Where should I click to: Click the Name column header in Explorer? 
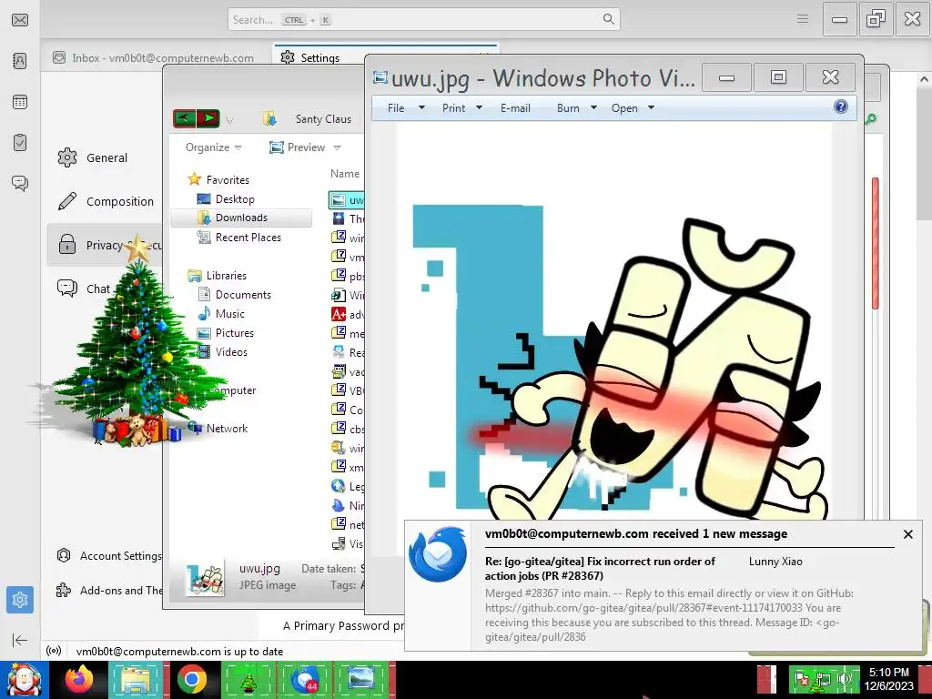point(345,174)
